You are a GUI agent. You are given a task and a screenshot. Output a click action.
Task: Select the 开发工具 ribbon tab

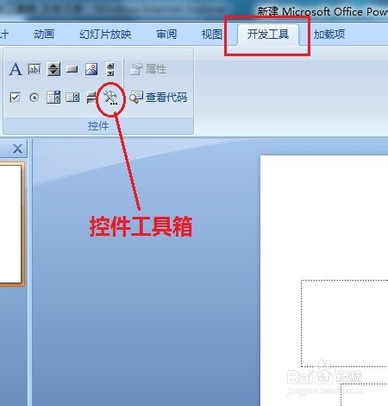click(x=268, y=35)
